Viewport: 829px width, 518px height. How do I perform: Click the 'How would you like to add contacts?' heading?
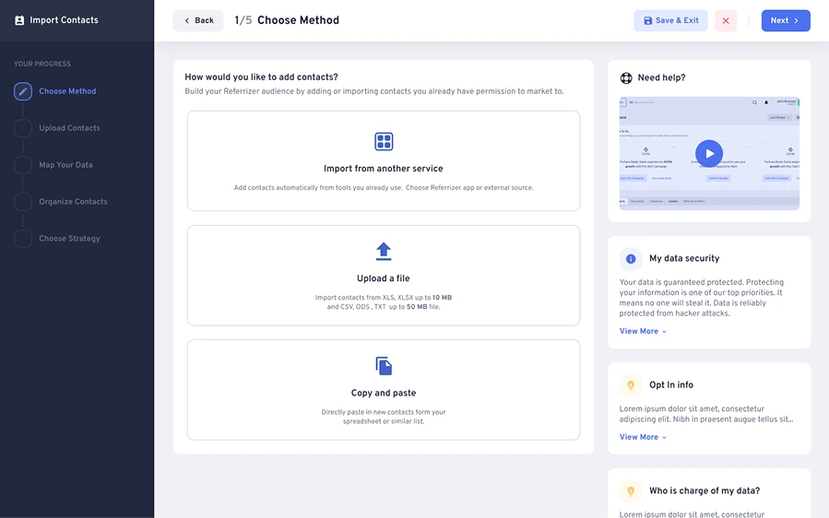click(261, 77)
